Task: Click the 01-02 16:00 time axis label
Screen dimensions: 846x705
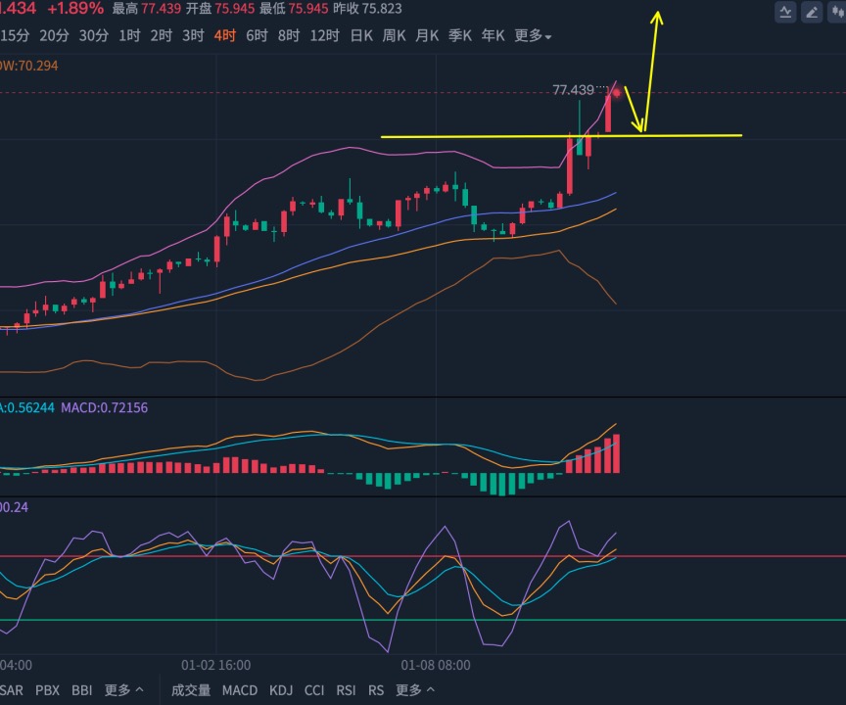Action: (215, 665)
